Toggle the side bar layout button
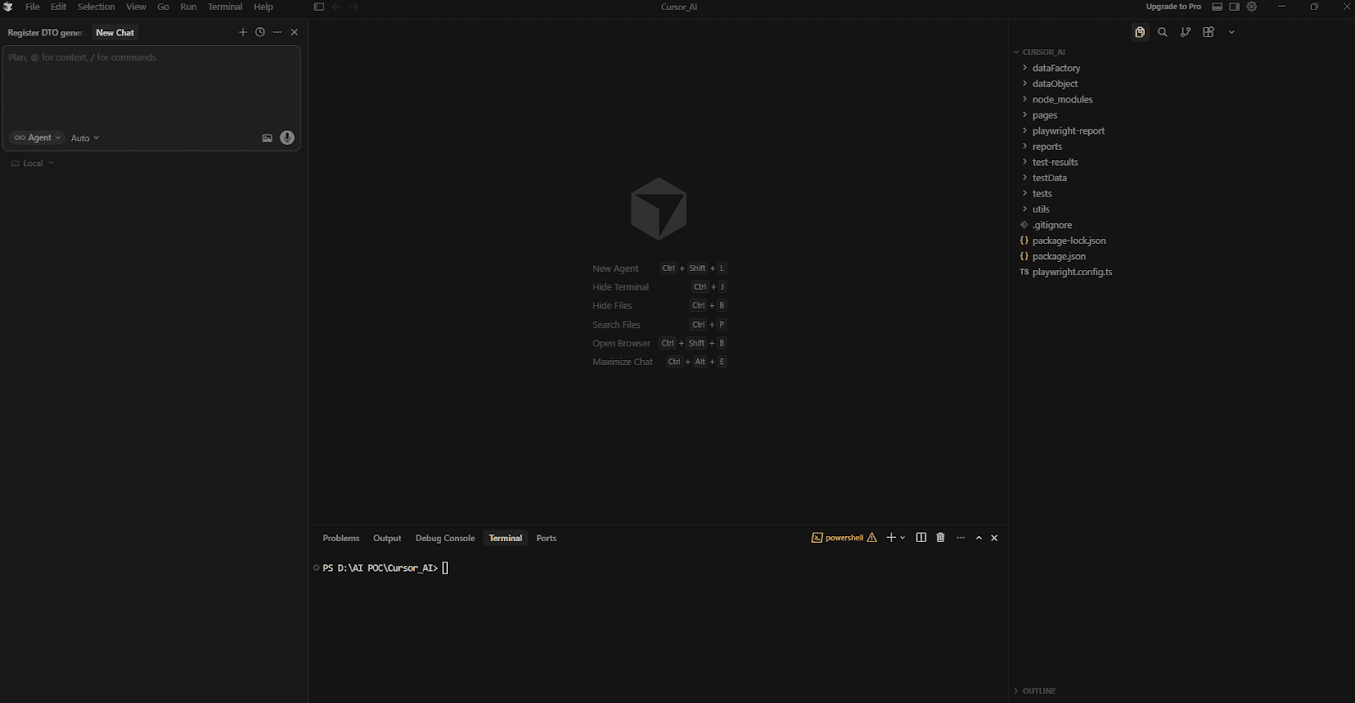This screenshot has width=1355, height=703. pos(1234,7)
